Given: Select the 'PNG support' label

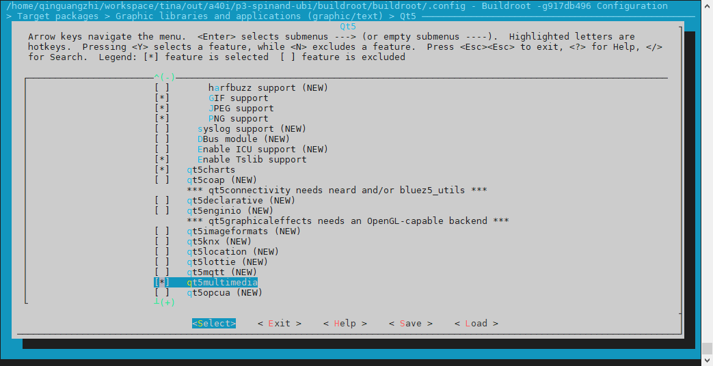Looking at the screenshot, I should click(x=239, y=119).
